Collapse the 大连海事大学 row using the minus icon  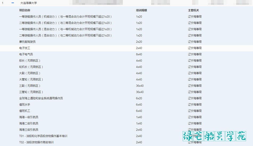[13, 3]
